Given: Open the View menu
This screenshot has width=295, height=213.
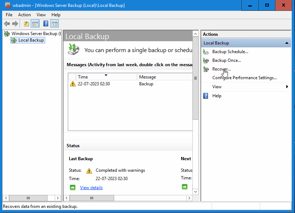Looking at the screenshot, I should tap(41, 14).
